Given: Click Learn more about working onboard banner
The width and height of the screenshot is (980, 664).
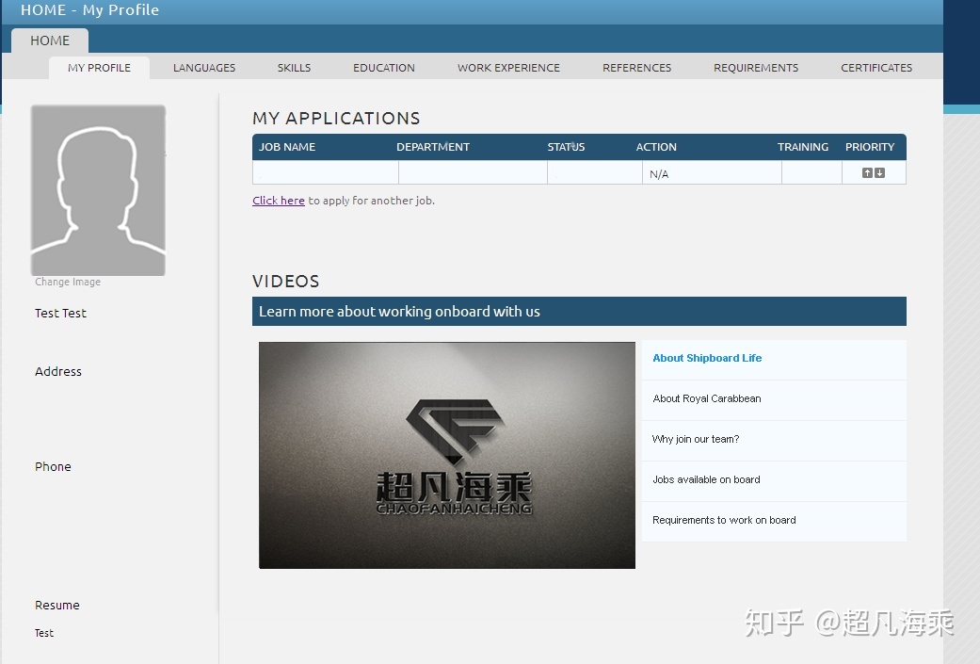Looking at the screenshot, I should click(x=579, y=312).
